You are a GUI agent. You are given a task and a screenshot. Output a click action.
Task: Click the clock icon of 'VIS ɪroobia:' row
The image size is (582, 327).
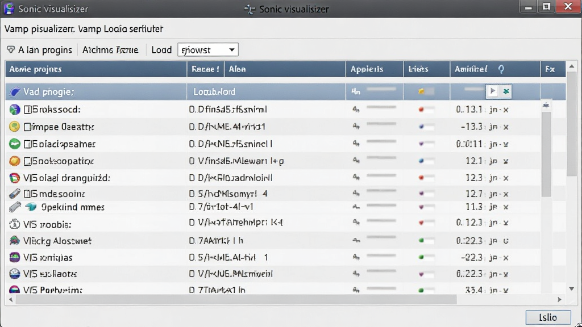(14, 224)
